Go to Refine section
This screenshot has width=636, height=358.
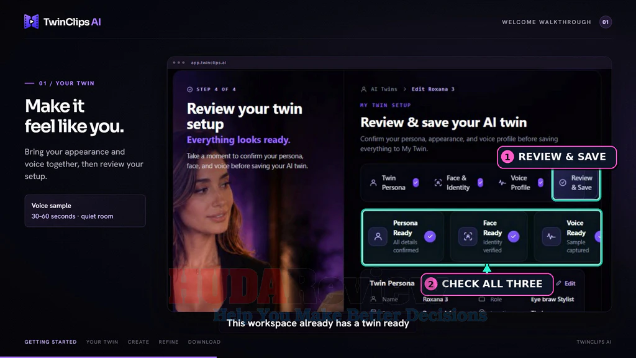pos(168,342)
